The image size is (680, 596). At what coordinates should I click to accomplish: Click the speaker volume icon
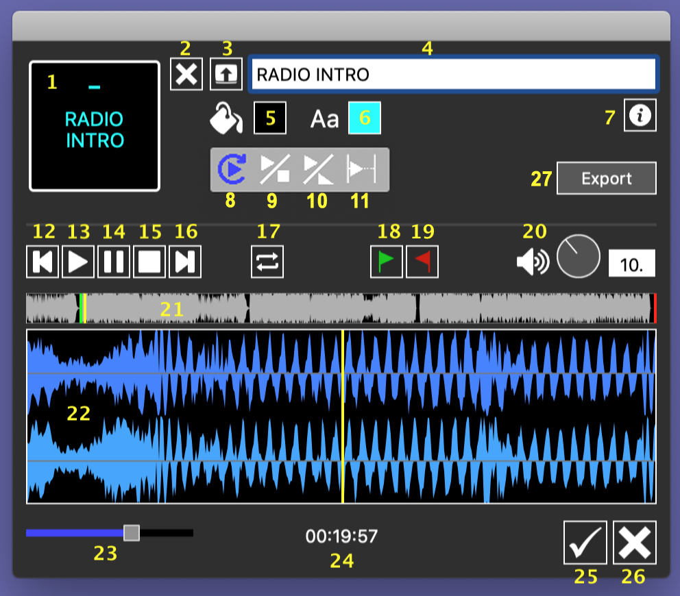(533, 262)
